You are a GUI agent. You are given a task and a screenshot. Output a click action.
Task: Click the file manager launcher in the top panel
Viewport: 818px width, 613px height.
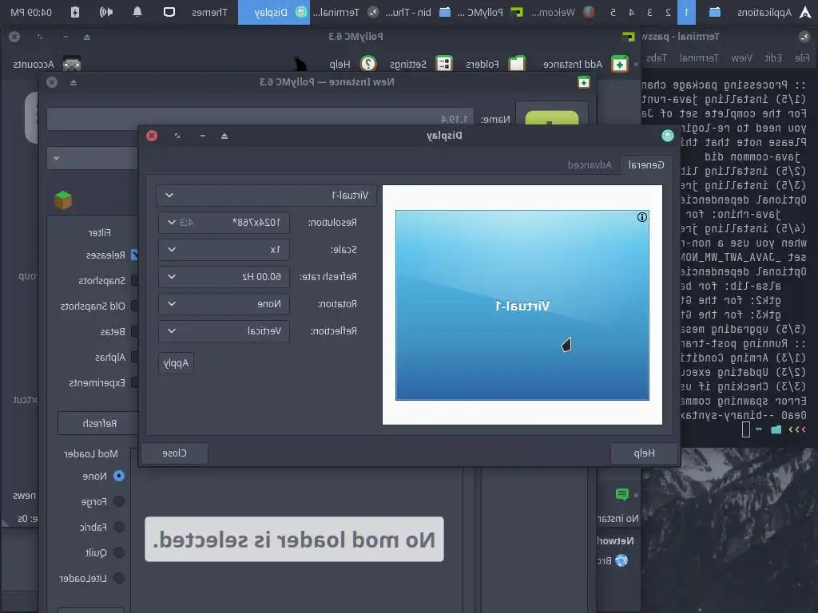tap(714, 12)
